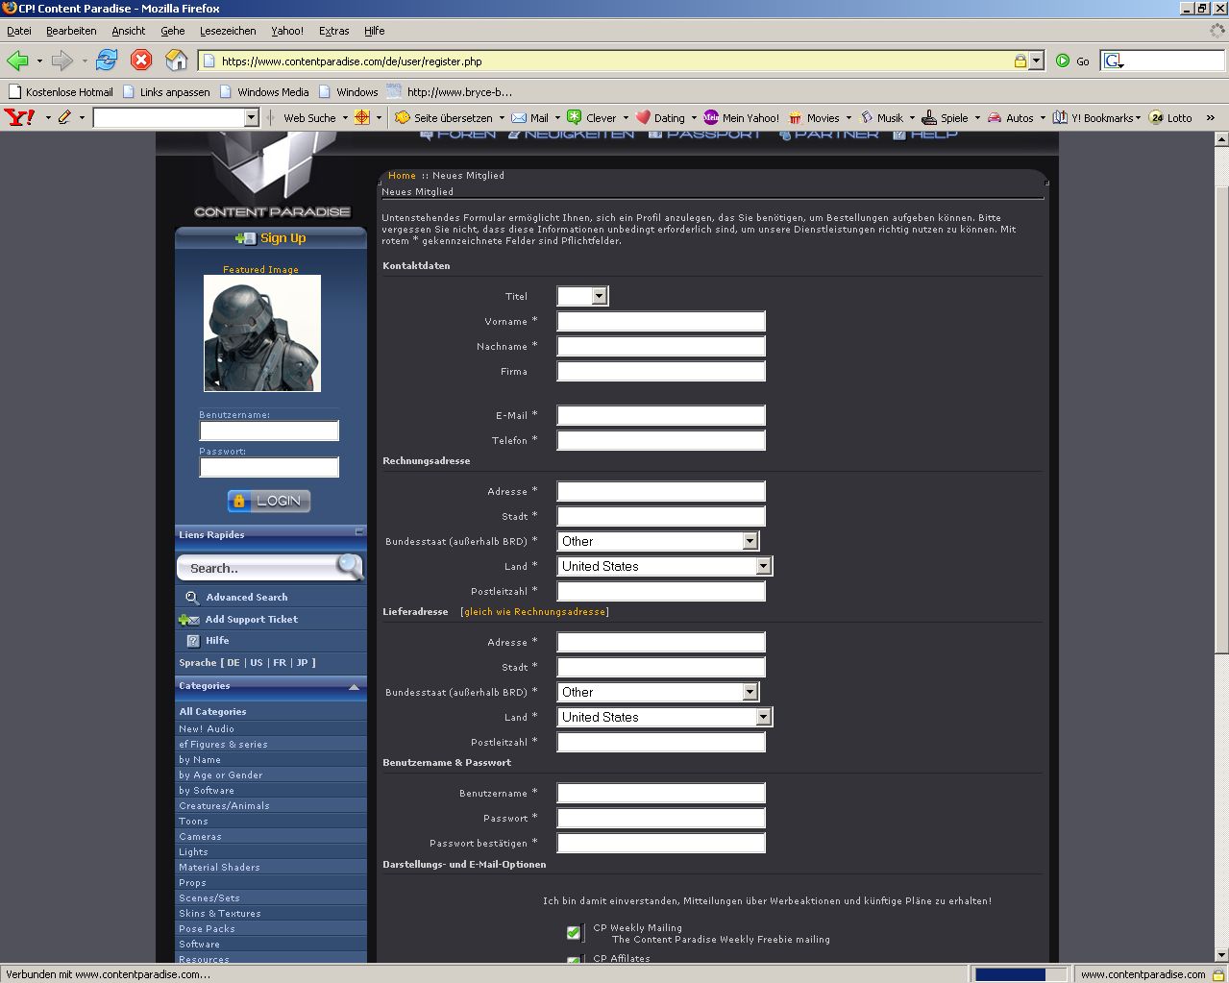
Task: Toggle the CP Weekly Mailing checkbox
Action: tap(574, 932)
